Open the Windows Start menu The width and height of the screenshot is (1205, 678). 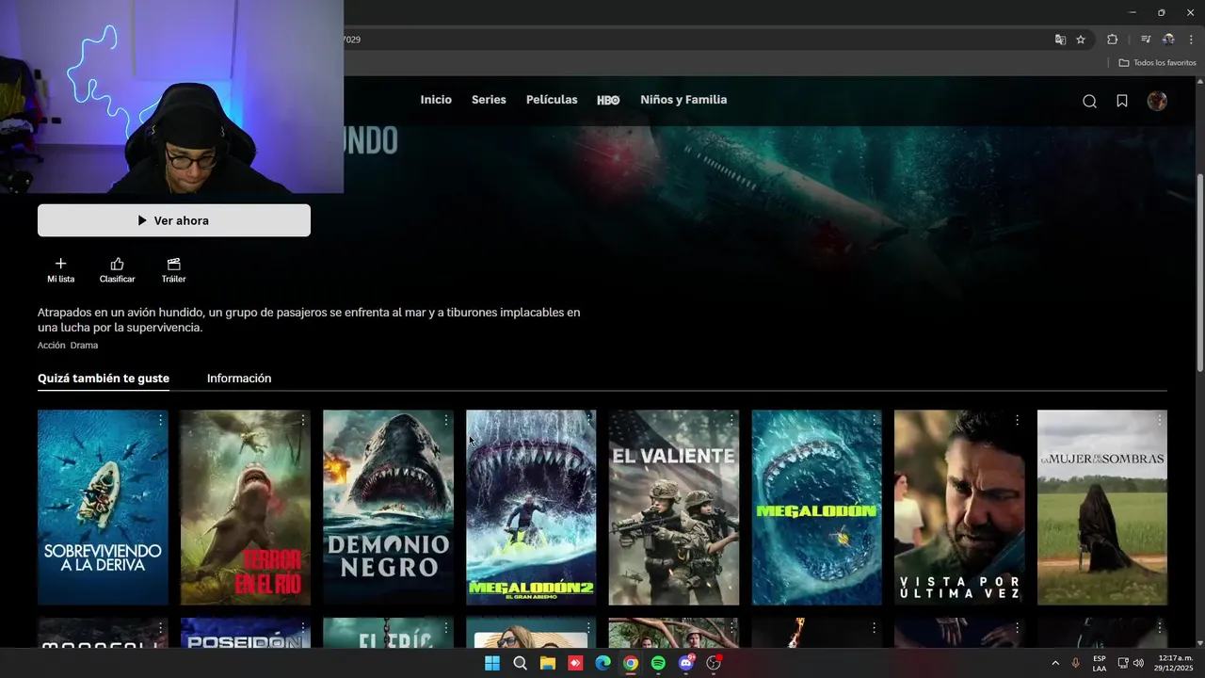(x=492, y=663)
